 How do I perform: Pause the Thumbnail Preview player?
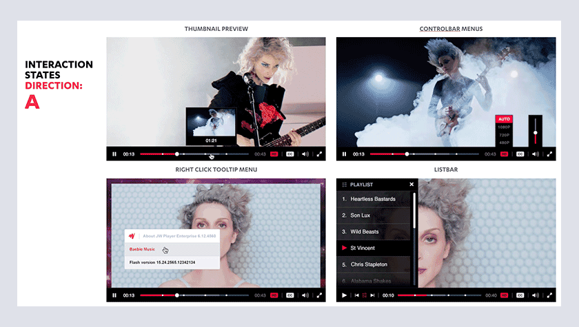(x=114, y=154)
